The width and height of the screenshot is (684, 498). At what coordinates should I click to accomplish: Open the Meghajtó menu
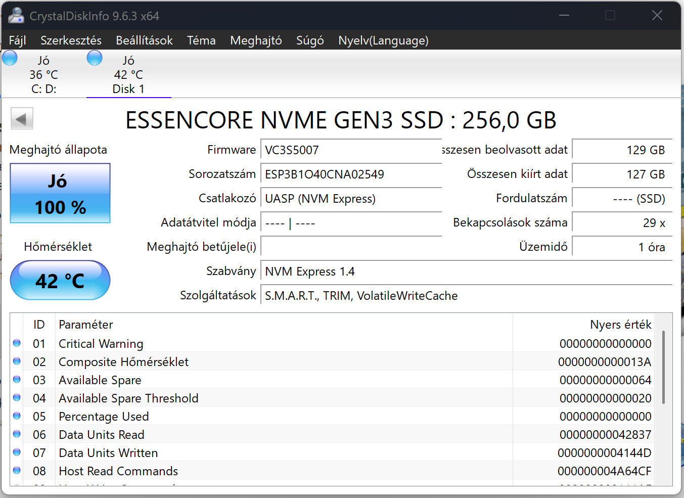256,40
